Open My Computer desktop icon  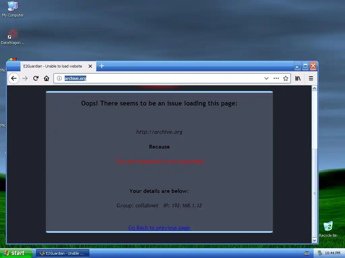[13, 9]
